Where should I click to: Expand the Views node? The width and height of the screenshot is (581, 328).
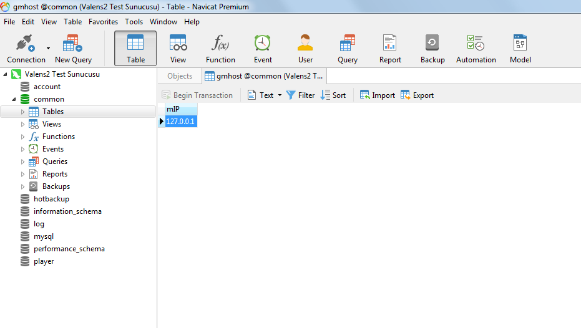[x=22, y=124]
